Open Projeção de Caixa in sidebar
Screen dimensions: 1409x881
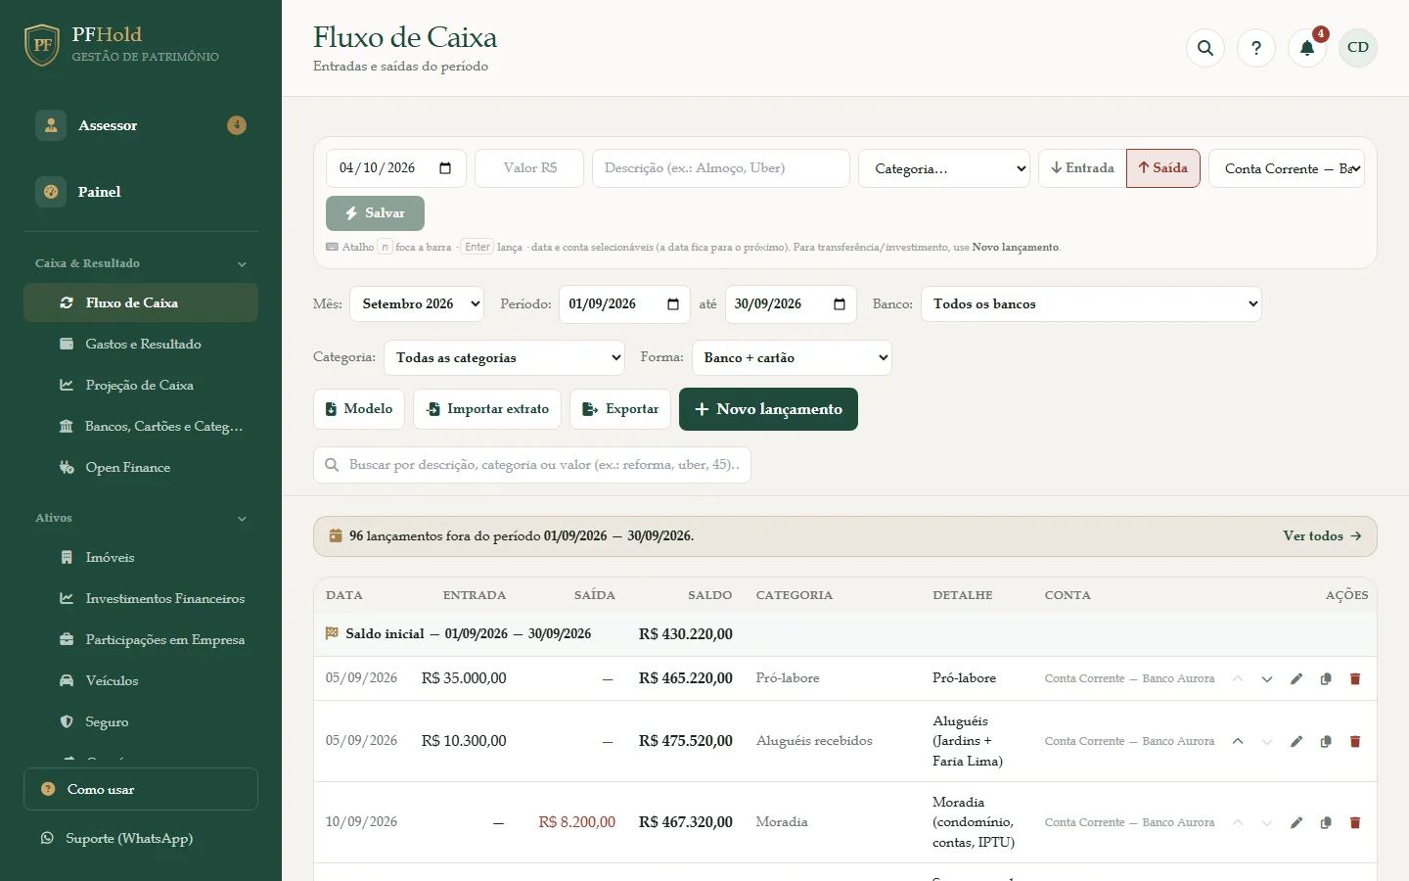tap(141, 386)
